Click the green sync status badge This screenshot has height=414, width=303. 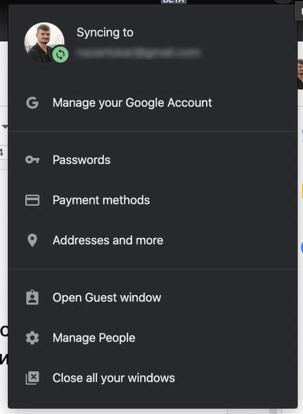click(60, 54)
